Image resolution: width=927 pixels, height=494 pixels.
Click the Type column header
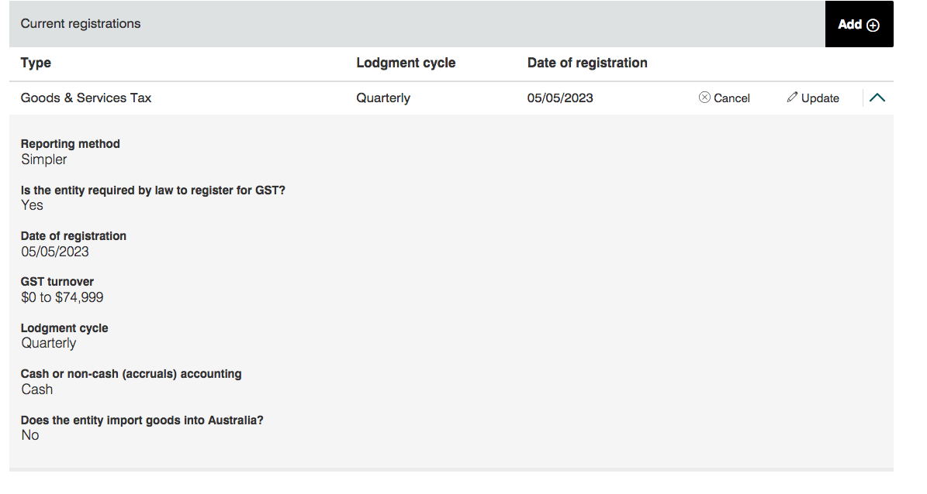tap(36, 63)
